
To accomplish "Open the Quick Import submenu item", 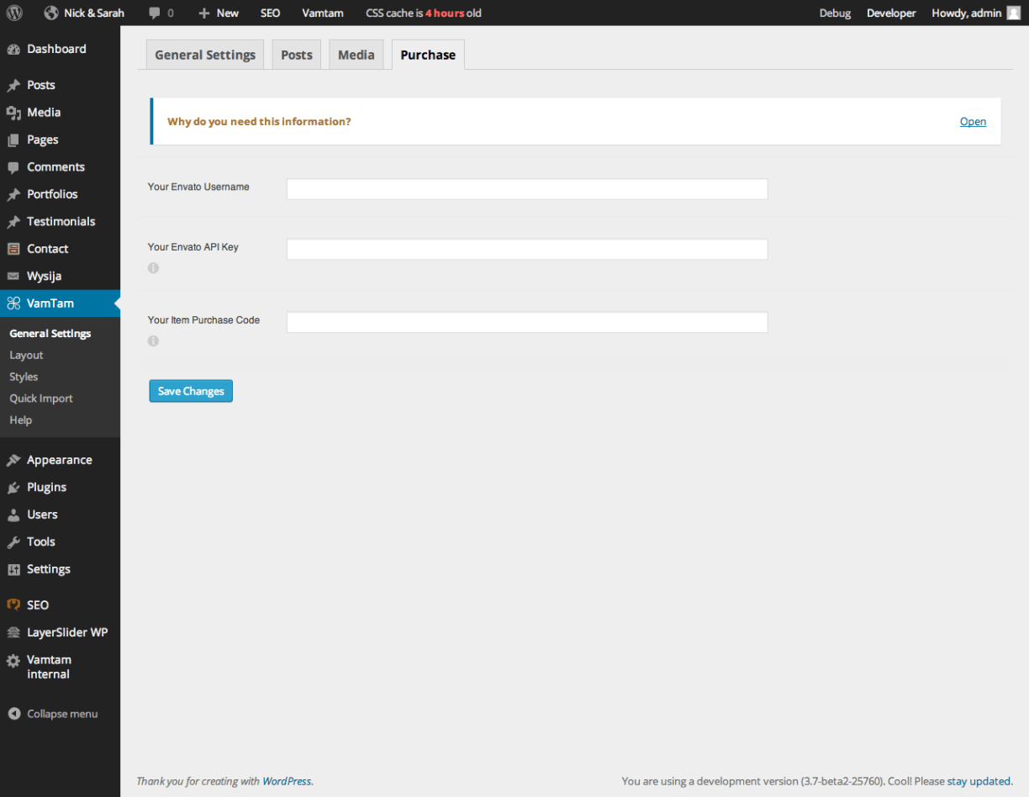I will point(41,398).
